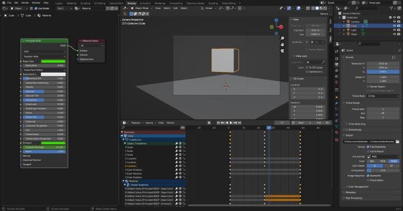Open the File menu
403x211 pixels.
10,3
